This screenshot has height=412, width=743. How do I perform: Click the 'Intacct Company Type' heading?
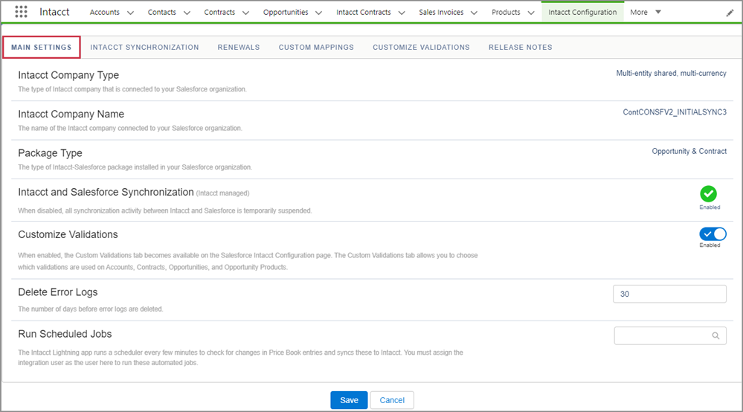[x=68, y=75]
